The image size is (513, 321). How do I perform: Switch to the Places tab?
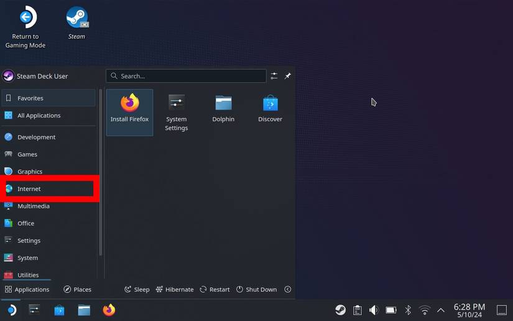click(x=77, y=289)
